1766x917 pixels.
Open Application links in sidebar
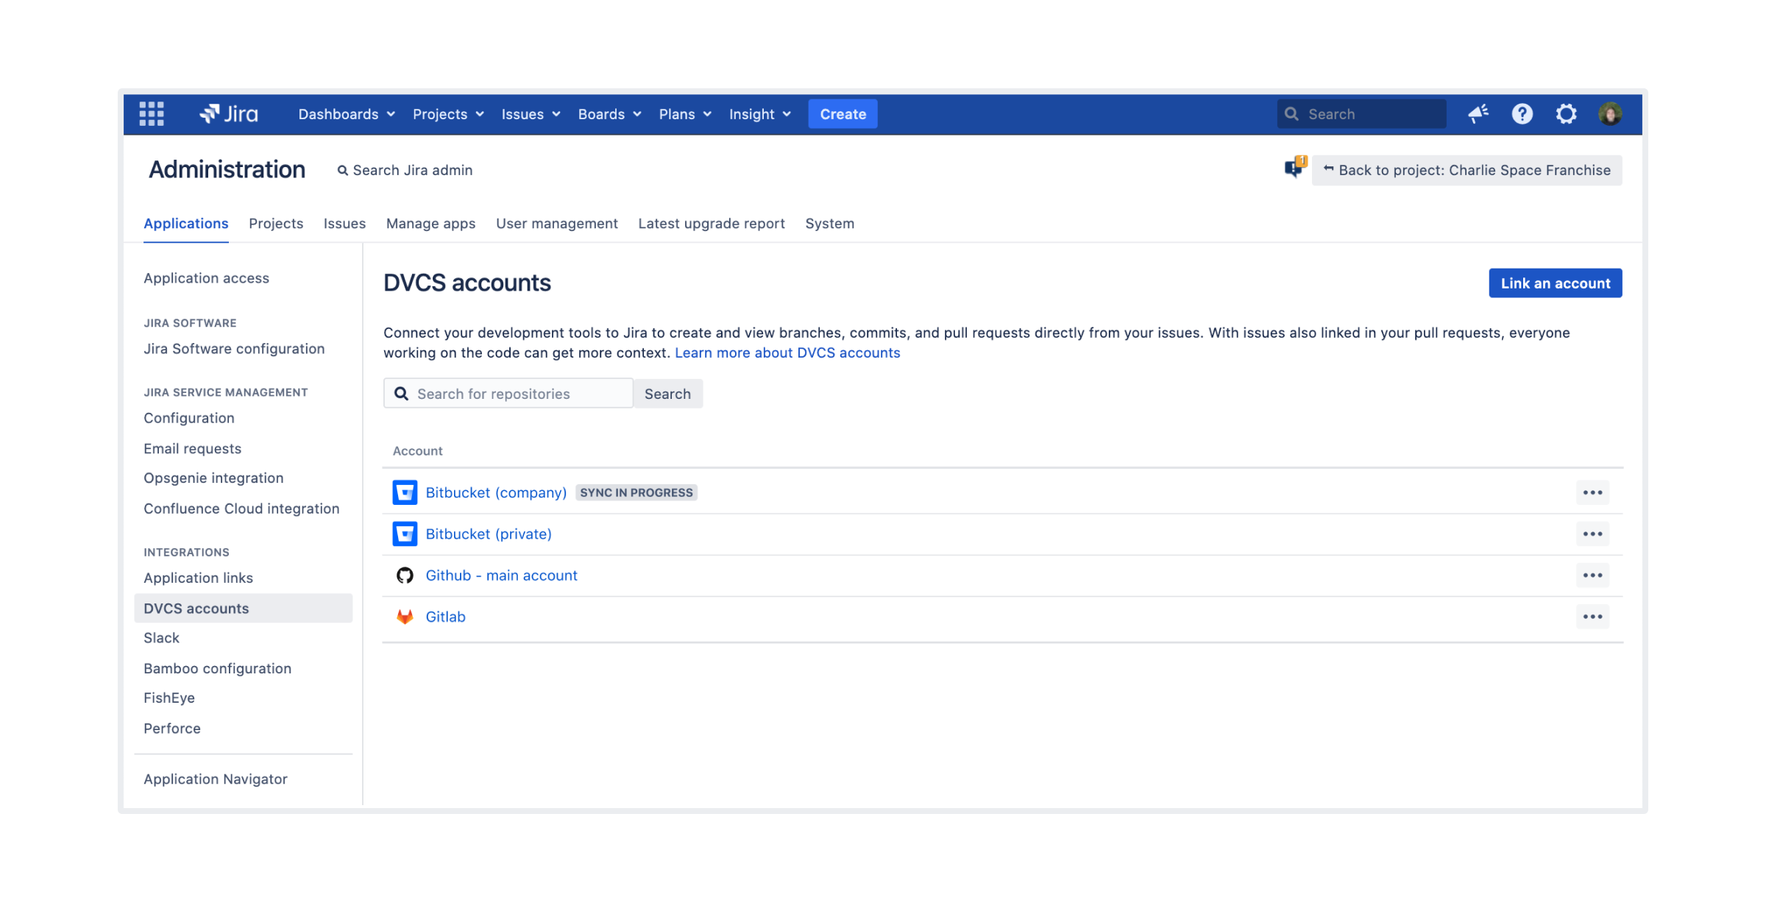coord(198,578)
